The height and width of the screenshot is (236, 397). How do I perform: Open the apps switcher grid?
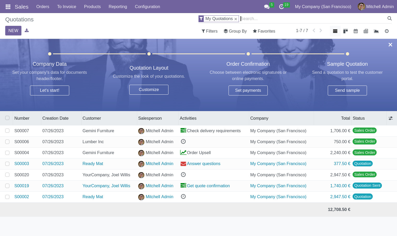8,7
